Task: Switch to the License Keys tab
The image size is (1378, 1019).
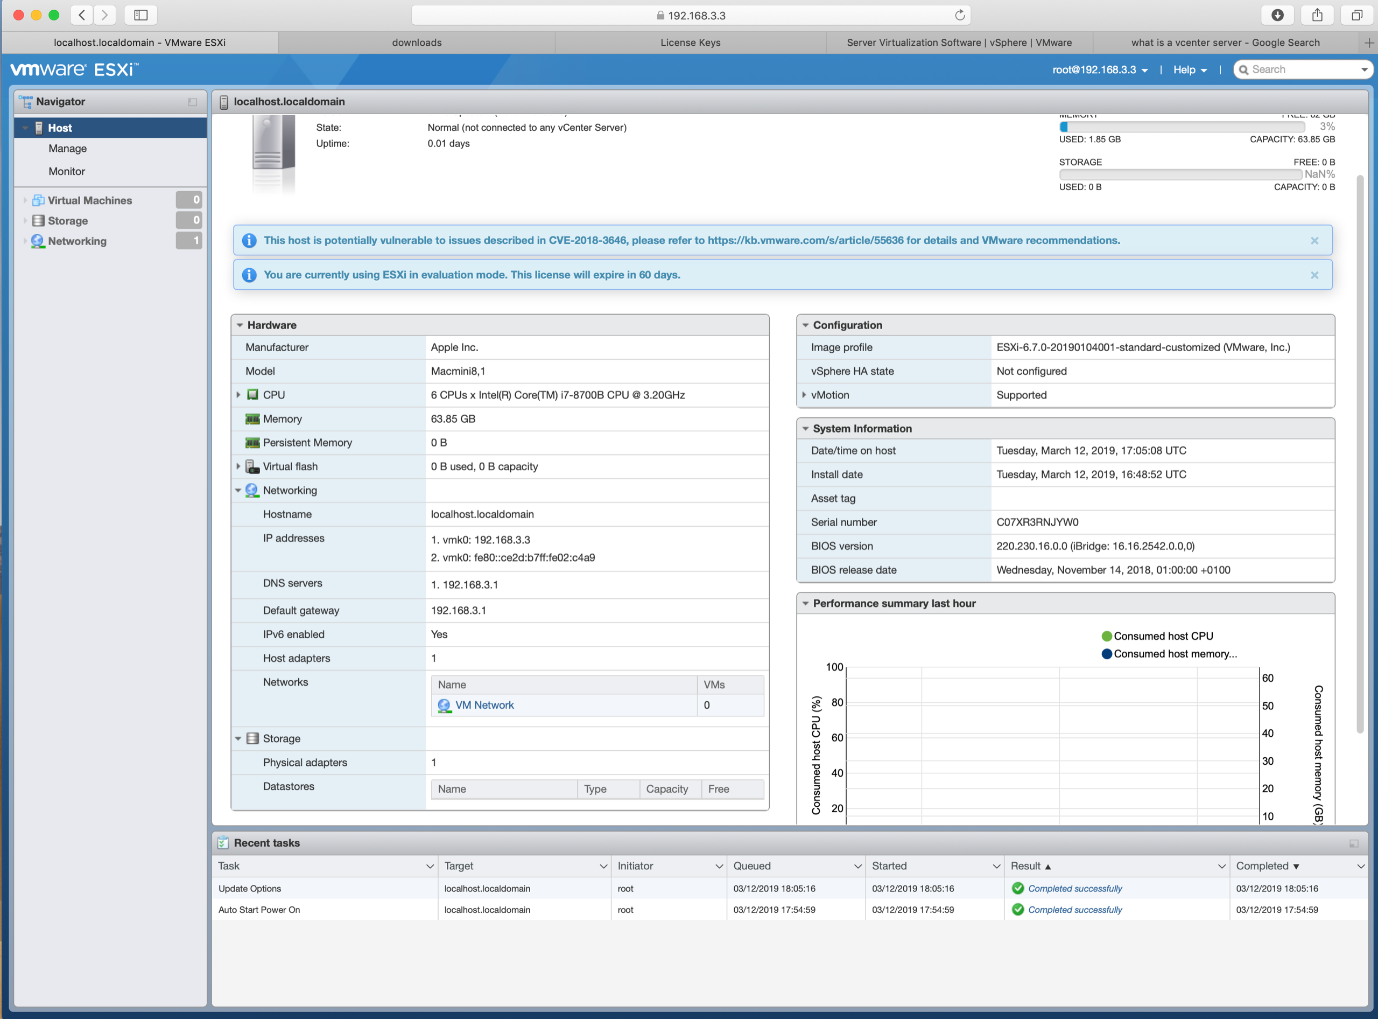Action: pyautogui.click(x=691, y=43)
